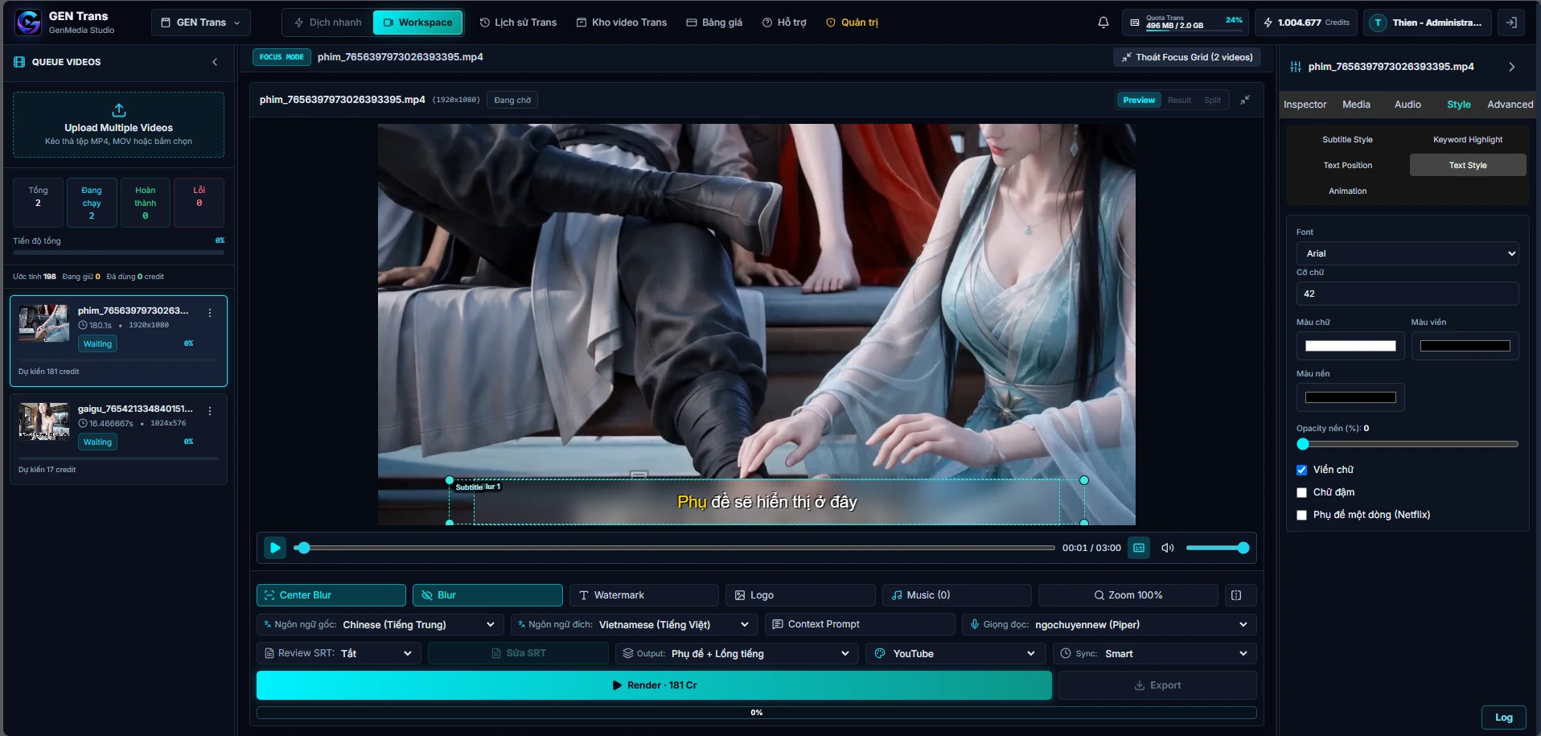This screenshot has height=736, width=1541.
Task: Open Ngôn ngữ gốc source language dropdown
Action: 380,624
